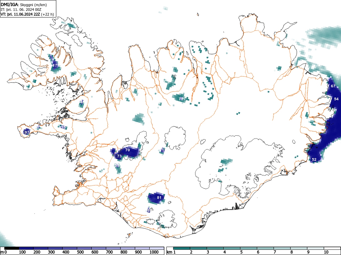
Task: Click the 300 label on the metre scale
Action: pyautogui.click(x=51, y=252)
